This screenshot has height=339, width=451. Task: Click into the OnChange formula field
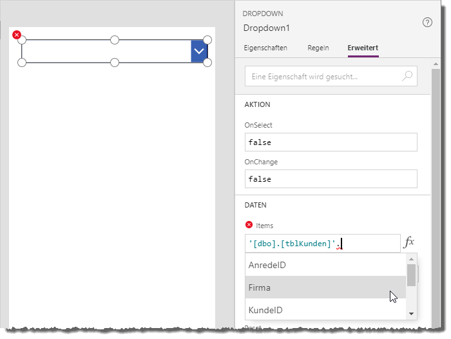coord(331,179)
